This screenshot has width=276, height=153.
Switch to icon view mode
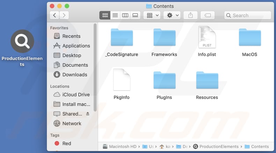105,15
